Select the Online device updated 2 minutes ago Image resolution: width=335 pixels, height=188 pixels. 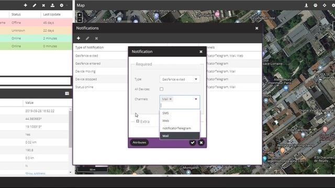[x=36, y=38]
